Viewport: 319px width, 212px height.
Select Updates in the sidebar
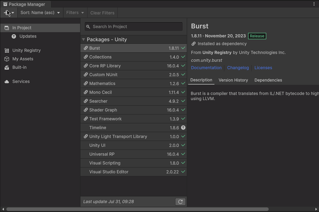tap(40, 36)
